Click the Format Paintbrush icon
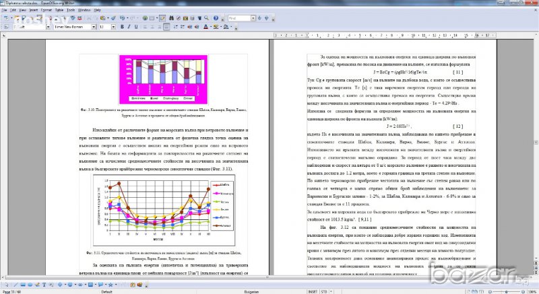Image resolution: width=539 pixels, height=294 pixels. 113,18
